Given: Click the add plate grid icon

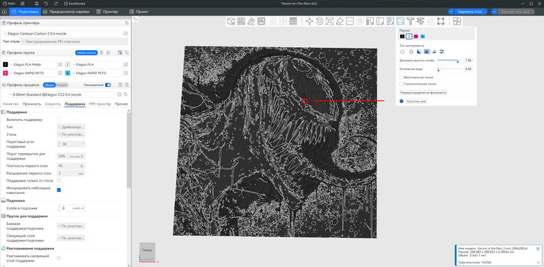Looking at the screenshot, I should (241, 22).
